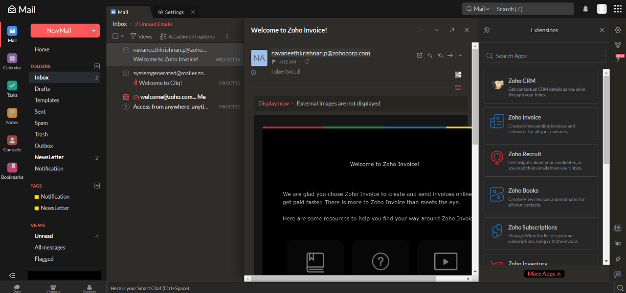Open the Mail search scope dropdown

tap(478, 9)
